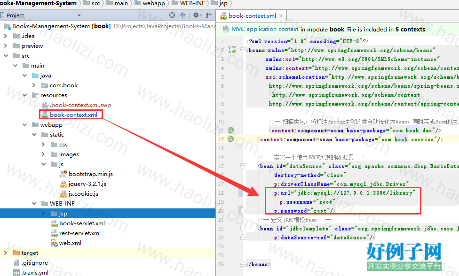Expand the preview folder
The width and height of the screenshot is (459, 276).
tap(6, 46)
